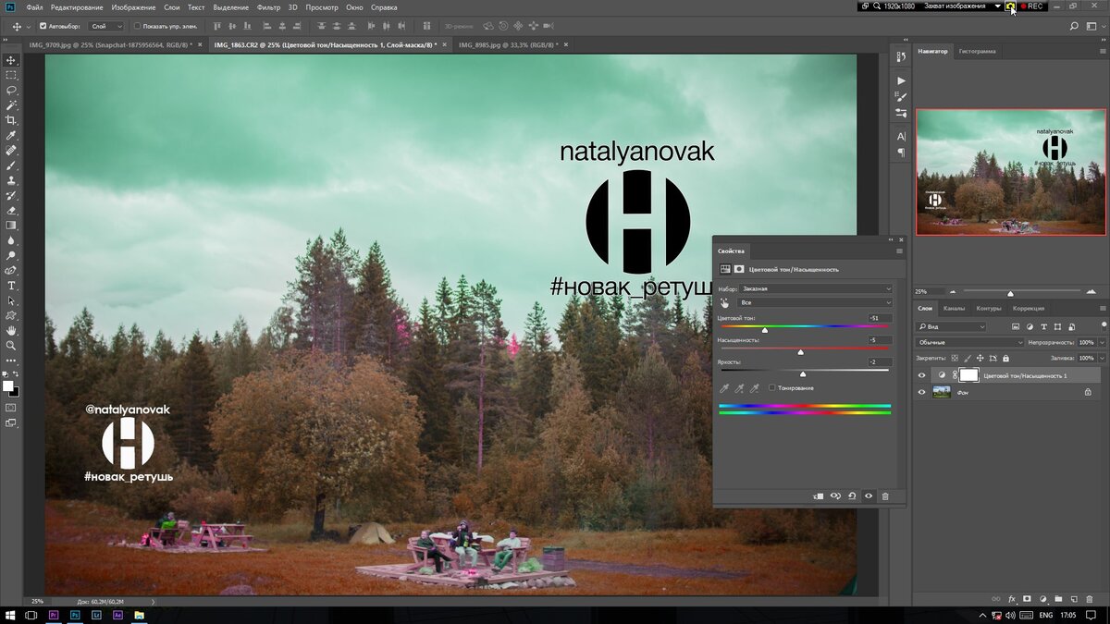The width and height of the screenshot is (1110, 624).
Task: Select the Gradient tool
Action: [x=11, y=225]
